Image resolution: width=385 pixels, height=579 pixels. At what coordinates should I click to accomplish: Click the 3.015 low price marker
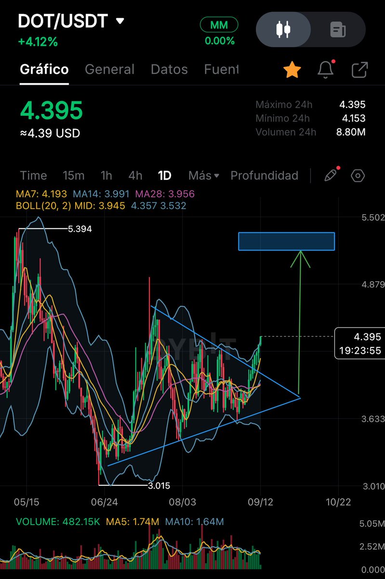(159, 486)
